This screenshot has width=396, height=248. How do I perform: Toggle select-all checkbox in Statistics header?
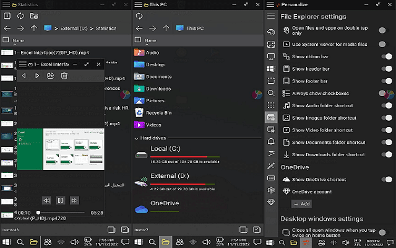coord(6,40)
